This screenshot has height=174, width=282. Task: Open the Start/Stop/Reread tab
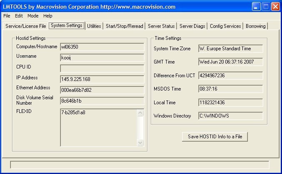124,26
